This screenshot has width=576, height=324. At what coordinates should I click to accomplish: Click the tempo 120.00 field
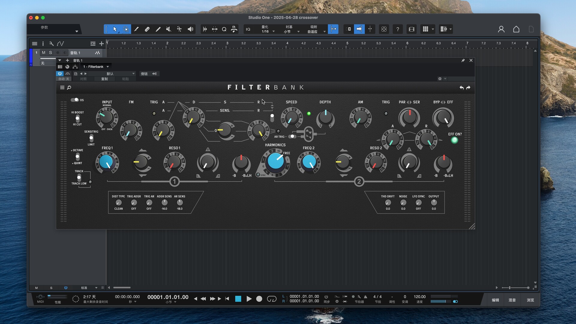pos(419,297)
